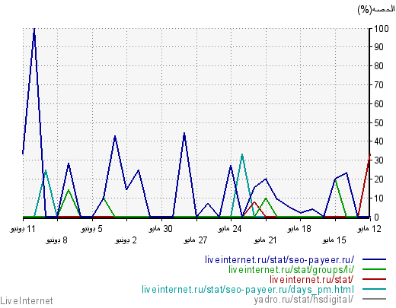Click the 10 value on the y-axis
The image size is (396, 308).
(x=378, y=198)
